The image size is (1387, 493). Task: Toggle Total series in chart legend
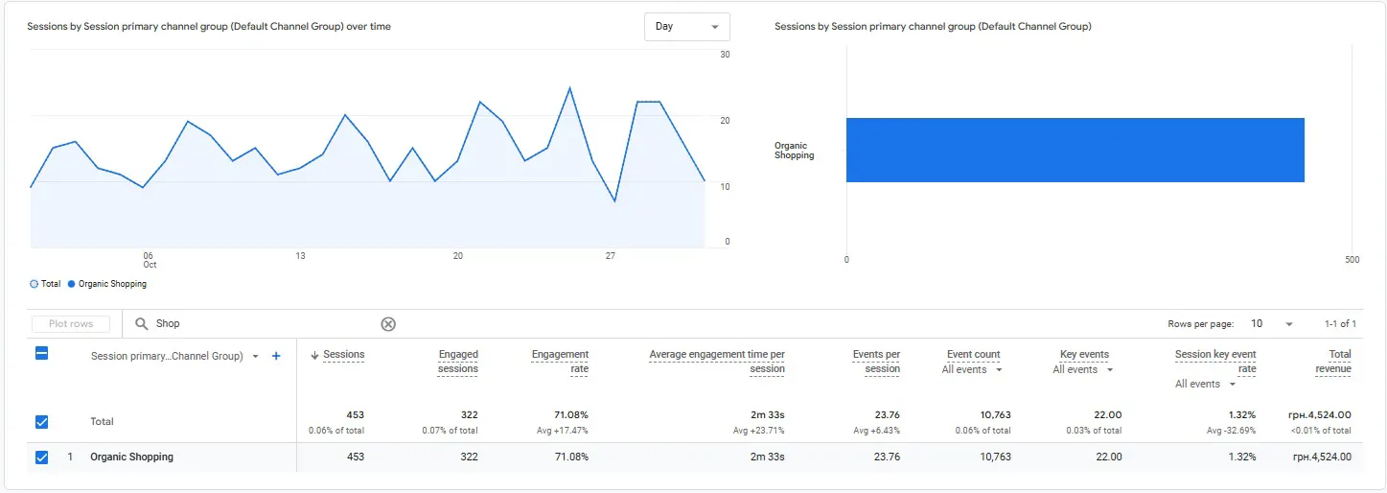point(45,284)
